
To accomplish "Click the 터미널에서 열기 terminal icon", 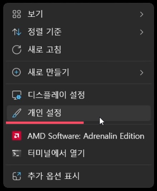I will [17, 153].
